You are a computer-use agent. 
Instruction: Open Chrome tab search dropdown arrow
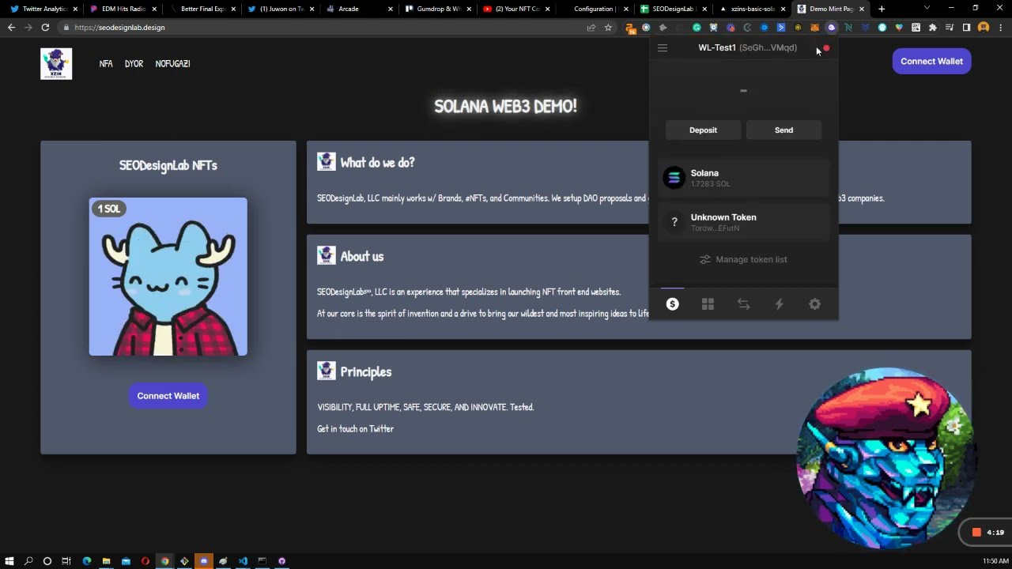(927, 9)
